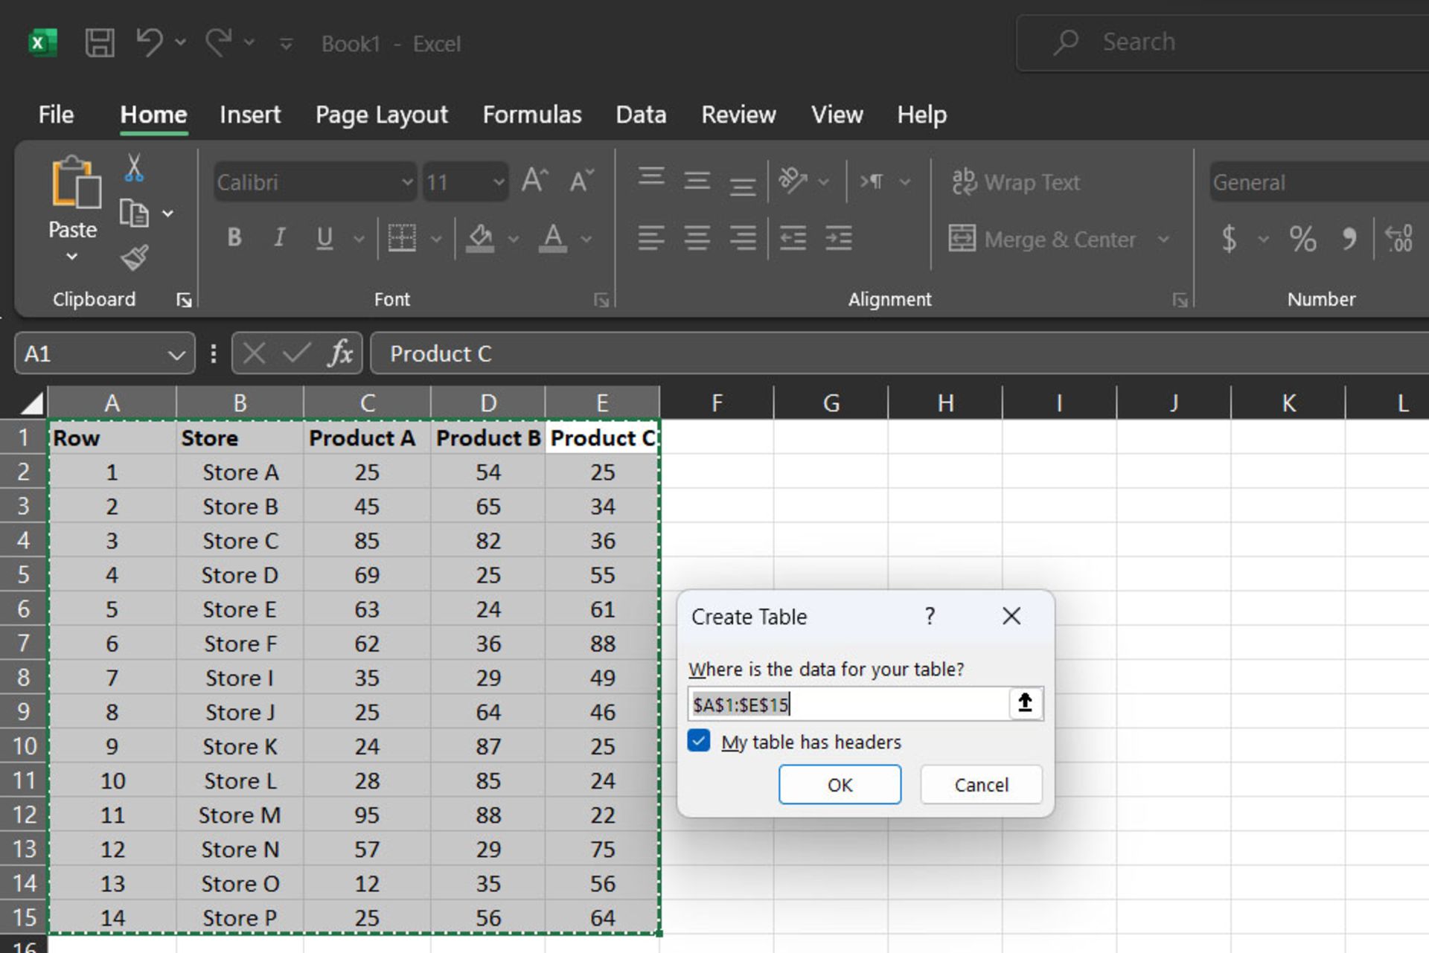Screen dimensions: 1429x953
Task: Drag the column A width slider
Action: pos(171,404)
